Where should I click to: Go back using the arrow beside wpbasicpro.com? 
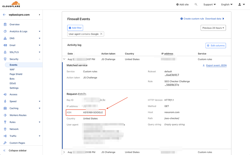point(4,15)
